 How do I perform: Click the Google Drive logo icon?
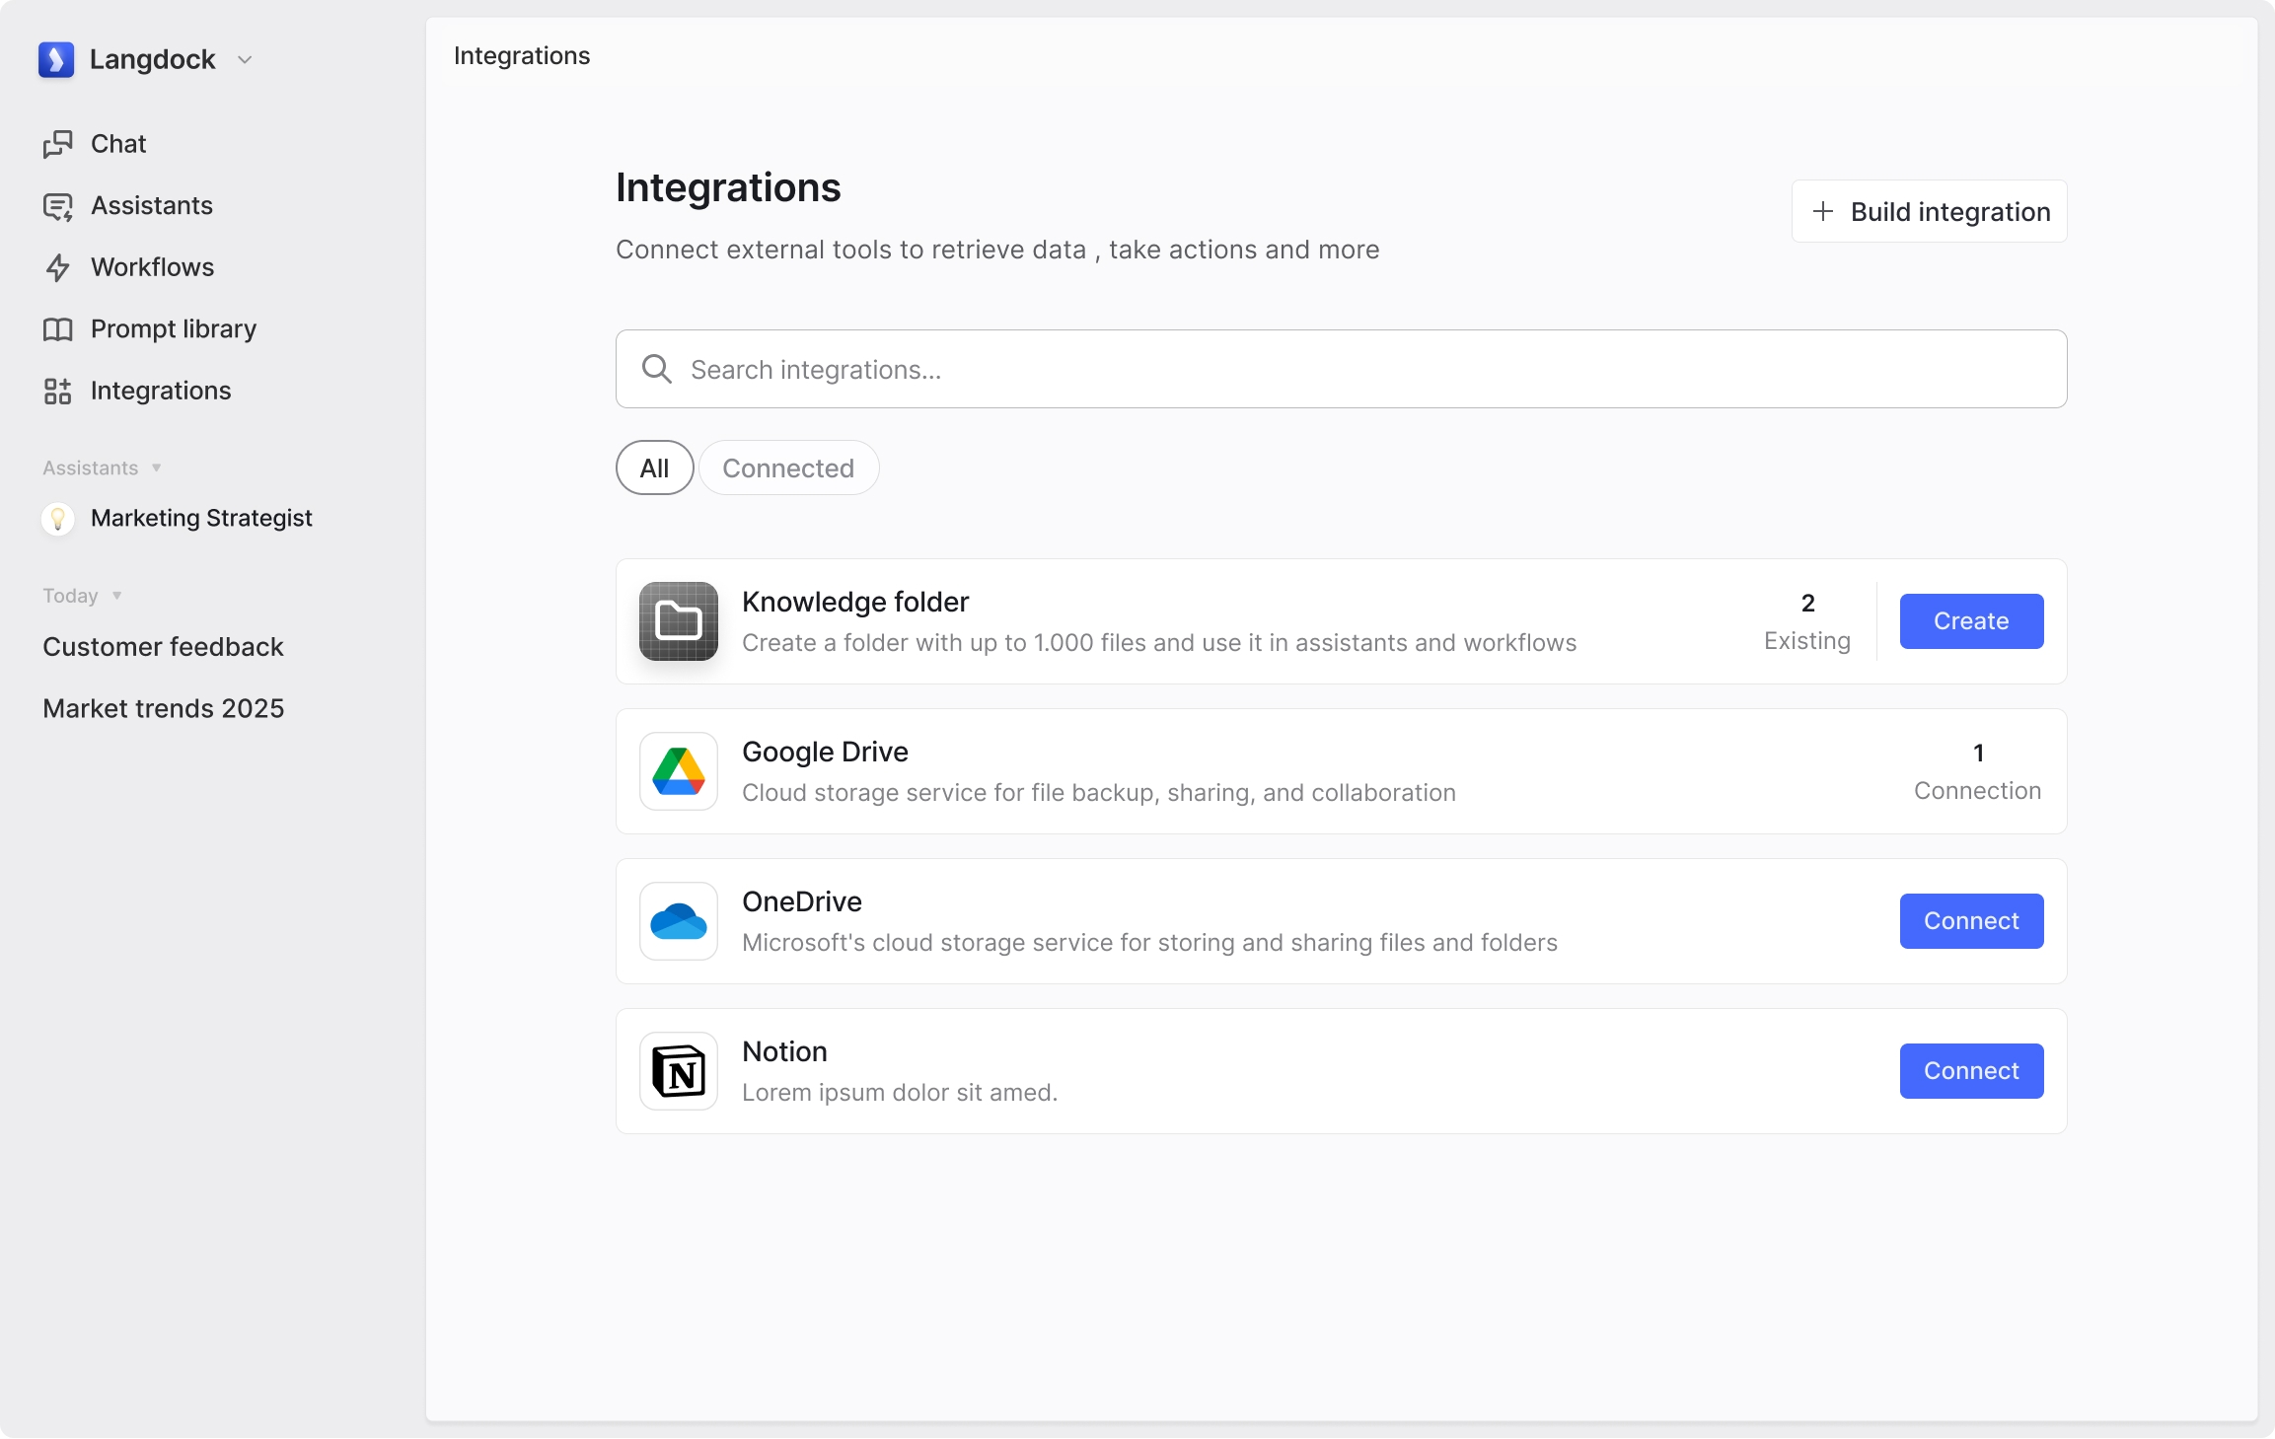(679, 771)
